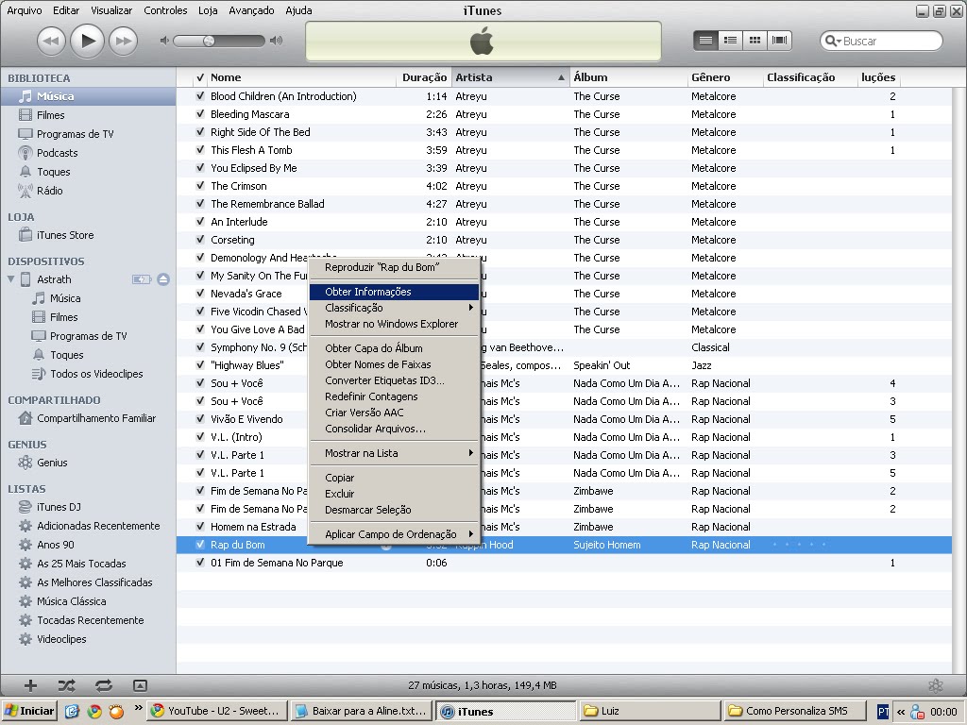Viewport: 967px width, 725px height.
Task: Toggle repeat playback
Action: (x=104, y=685)
